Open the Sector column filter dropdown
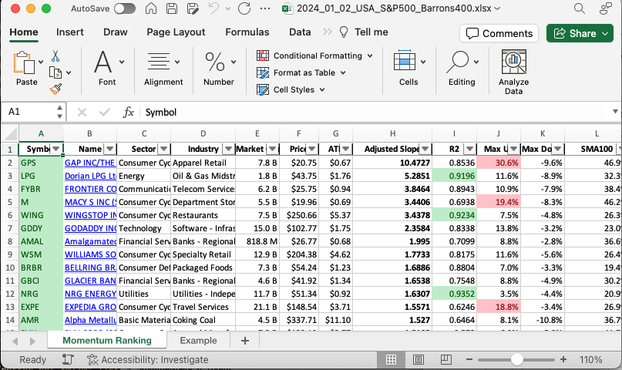 [x=163, y=149]
